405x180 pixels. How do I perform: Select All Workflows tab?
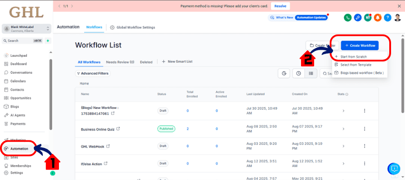click(89, 62)
